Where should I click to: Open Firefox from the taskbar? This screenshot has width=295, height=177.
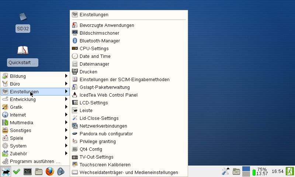tap(50, 171)
